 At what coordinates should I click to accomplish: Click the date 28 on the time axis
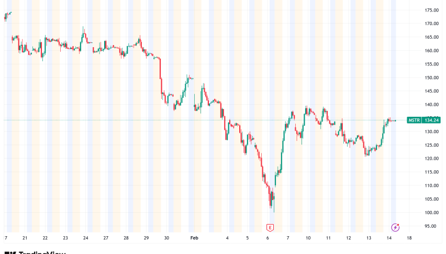(126, 237)
